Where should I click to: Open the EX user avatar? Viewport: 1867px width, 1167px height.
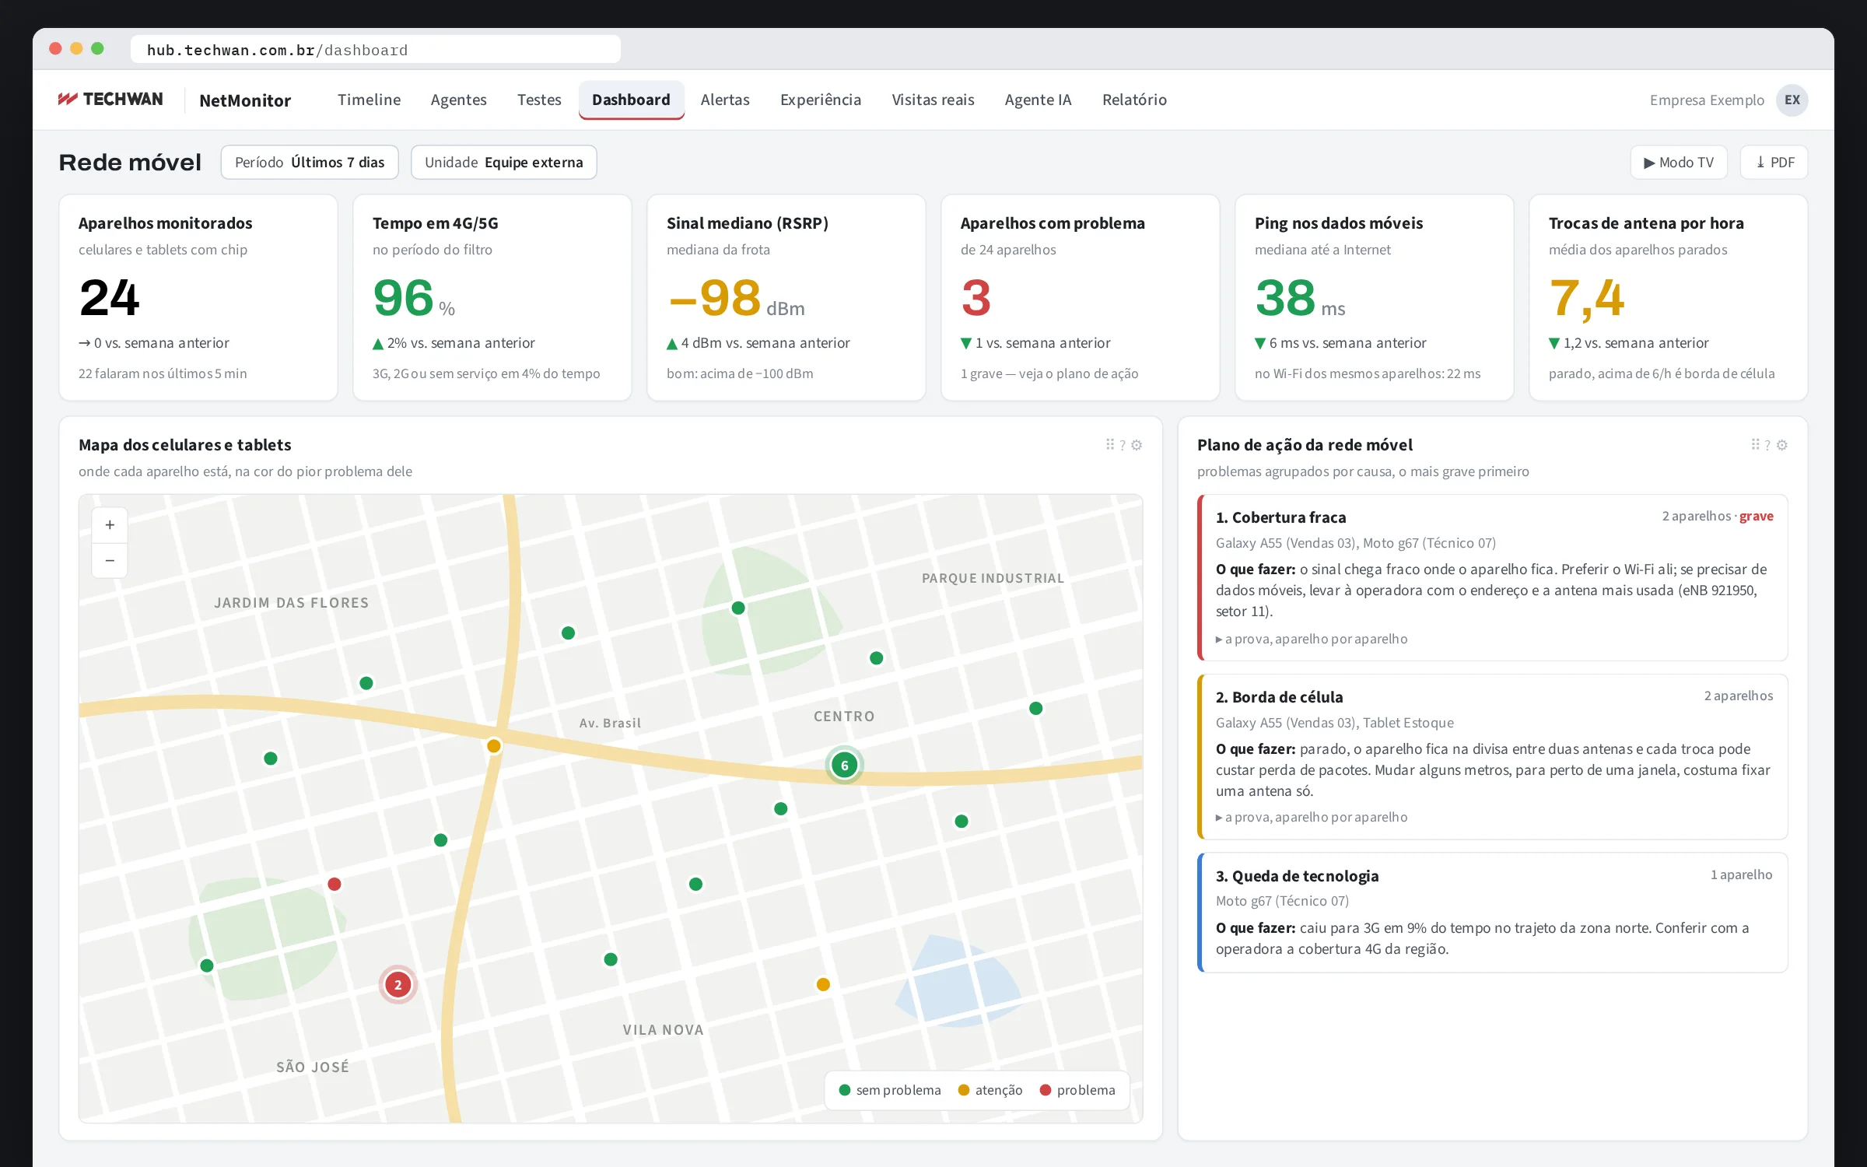1792,100
